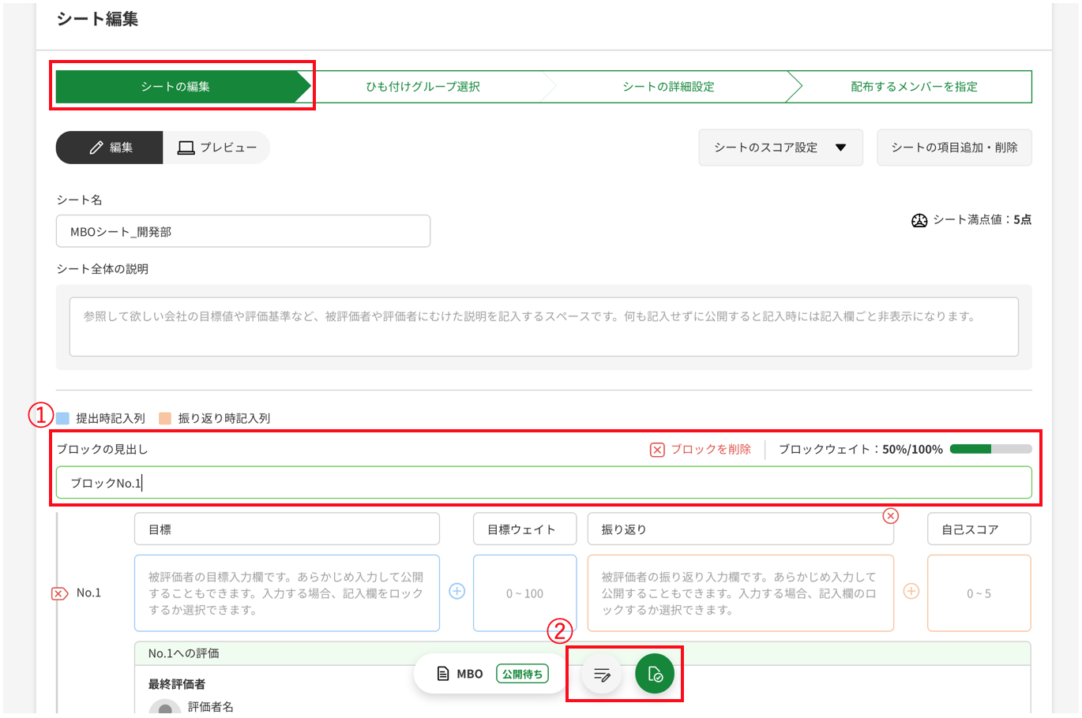Click the 振り返り header field

[x=740, y=529]
